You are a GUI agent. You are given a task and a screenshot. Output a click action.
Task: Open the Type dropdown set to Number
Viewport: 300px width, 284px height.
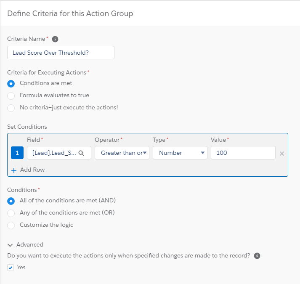180,153
